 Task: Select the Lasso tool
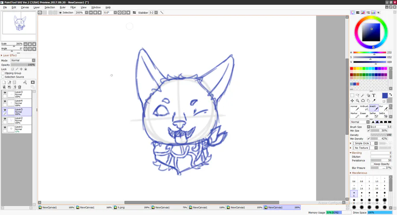click(x=357, y=95)
